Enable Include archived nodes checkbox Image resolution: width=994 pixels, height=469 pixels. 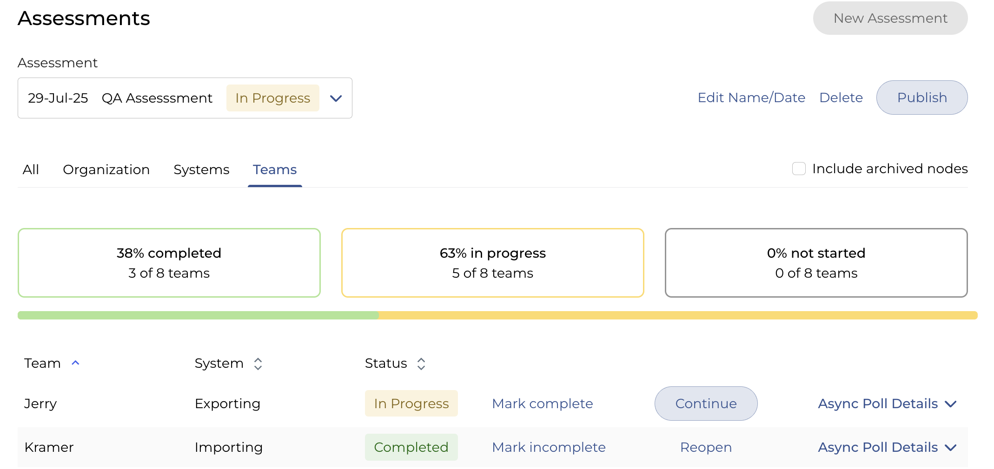point(799,169)
